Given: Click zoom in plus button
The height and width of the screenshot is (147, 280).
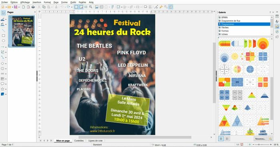Looking at the screenshot, I should pos(271,145).
